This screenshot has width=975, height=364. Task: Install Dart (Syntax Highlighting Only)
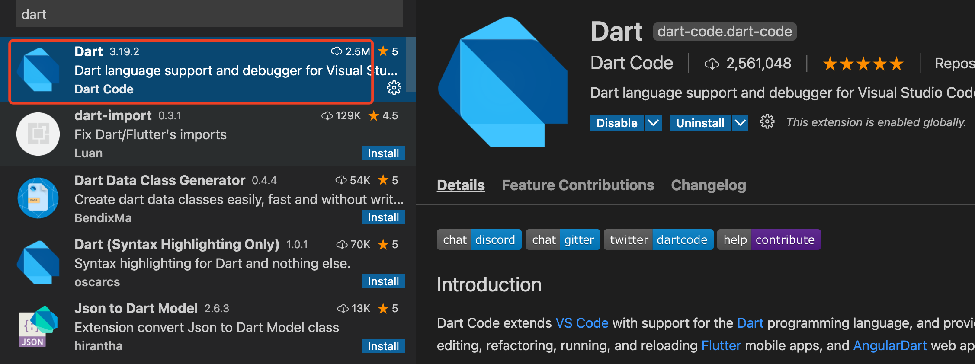point(384,281)
